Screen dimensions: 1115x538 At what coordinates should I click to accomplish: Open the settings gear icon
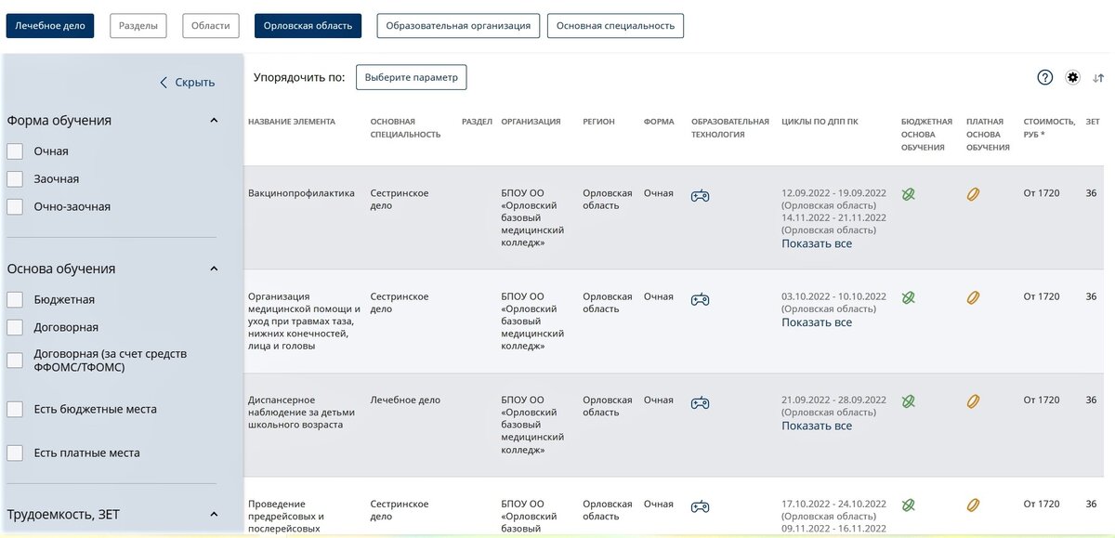[x=1073, y=78]
